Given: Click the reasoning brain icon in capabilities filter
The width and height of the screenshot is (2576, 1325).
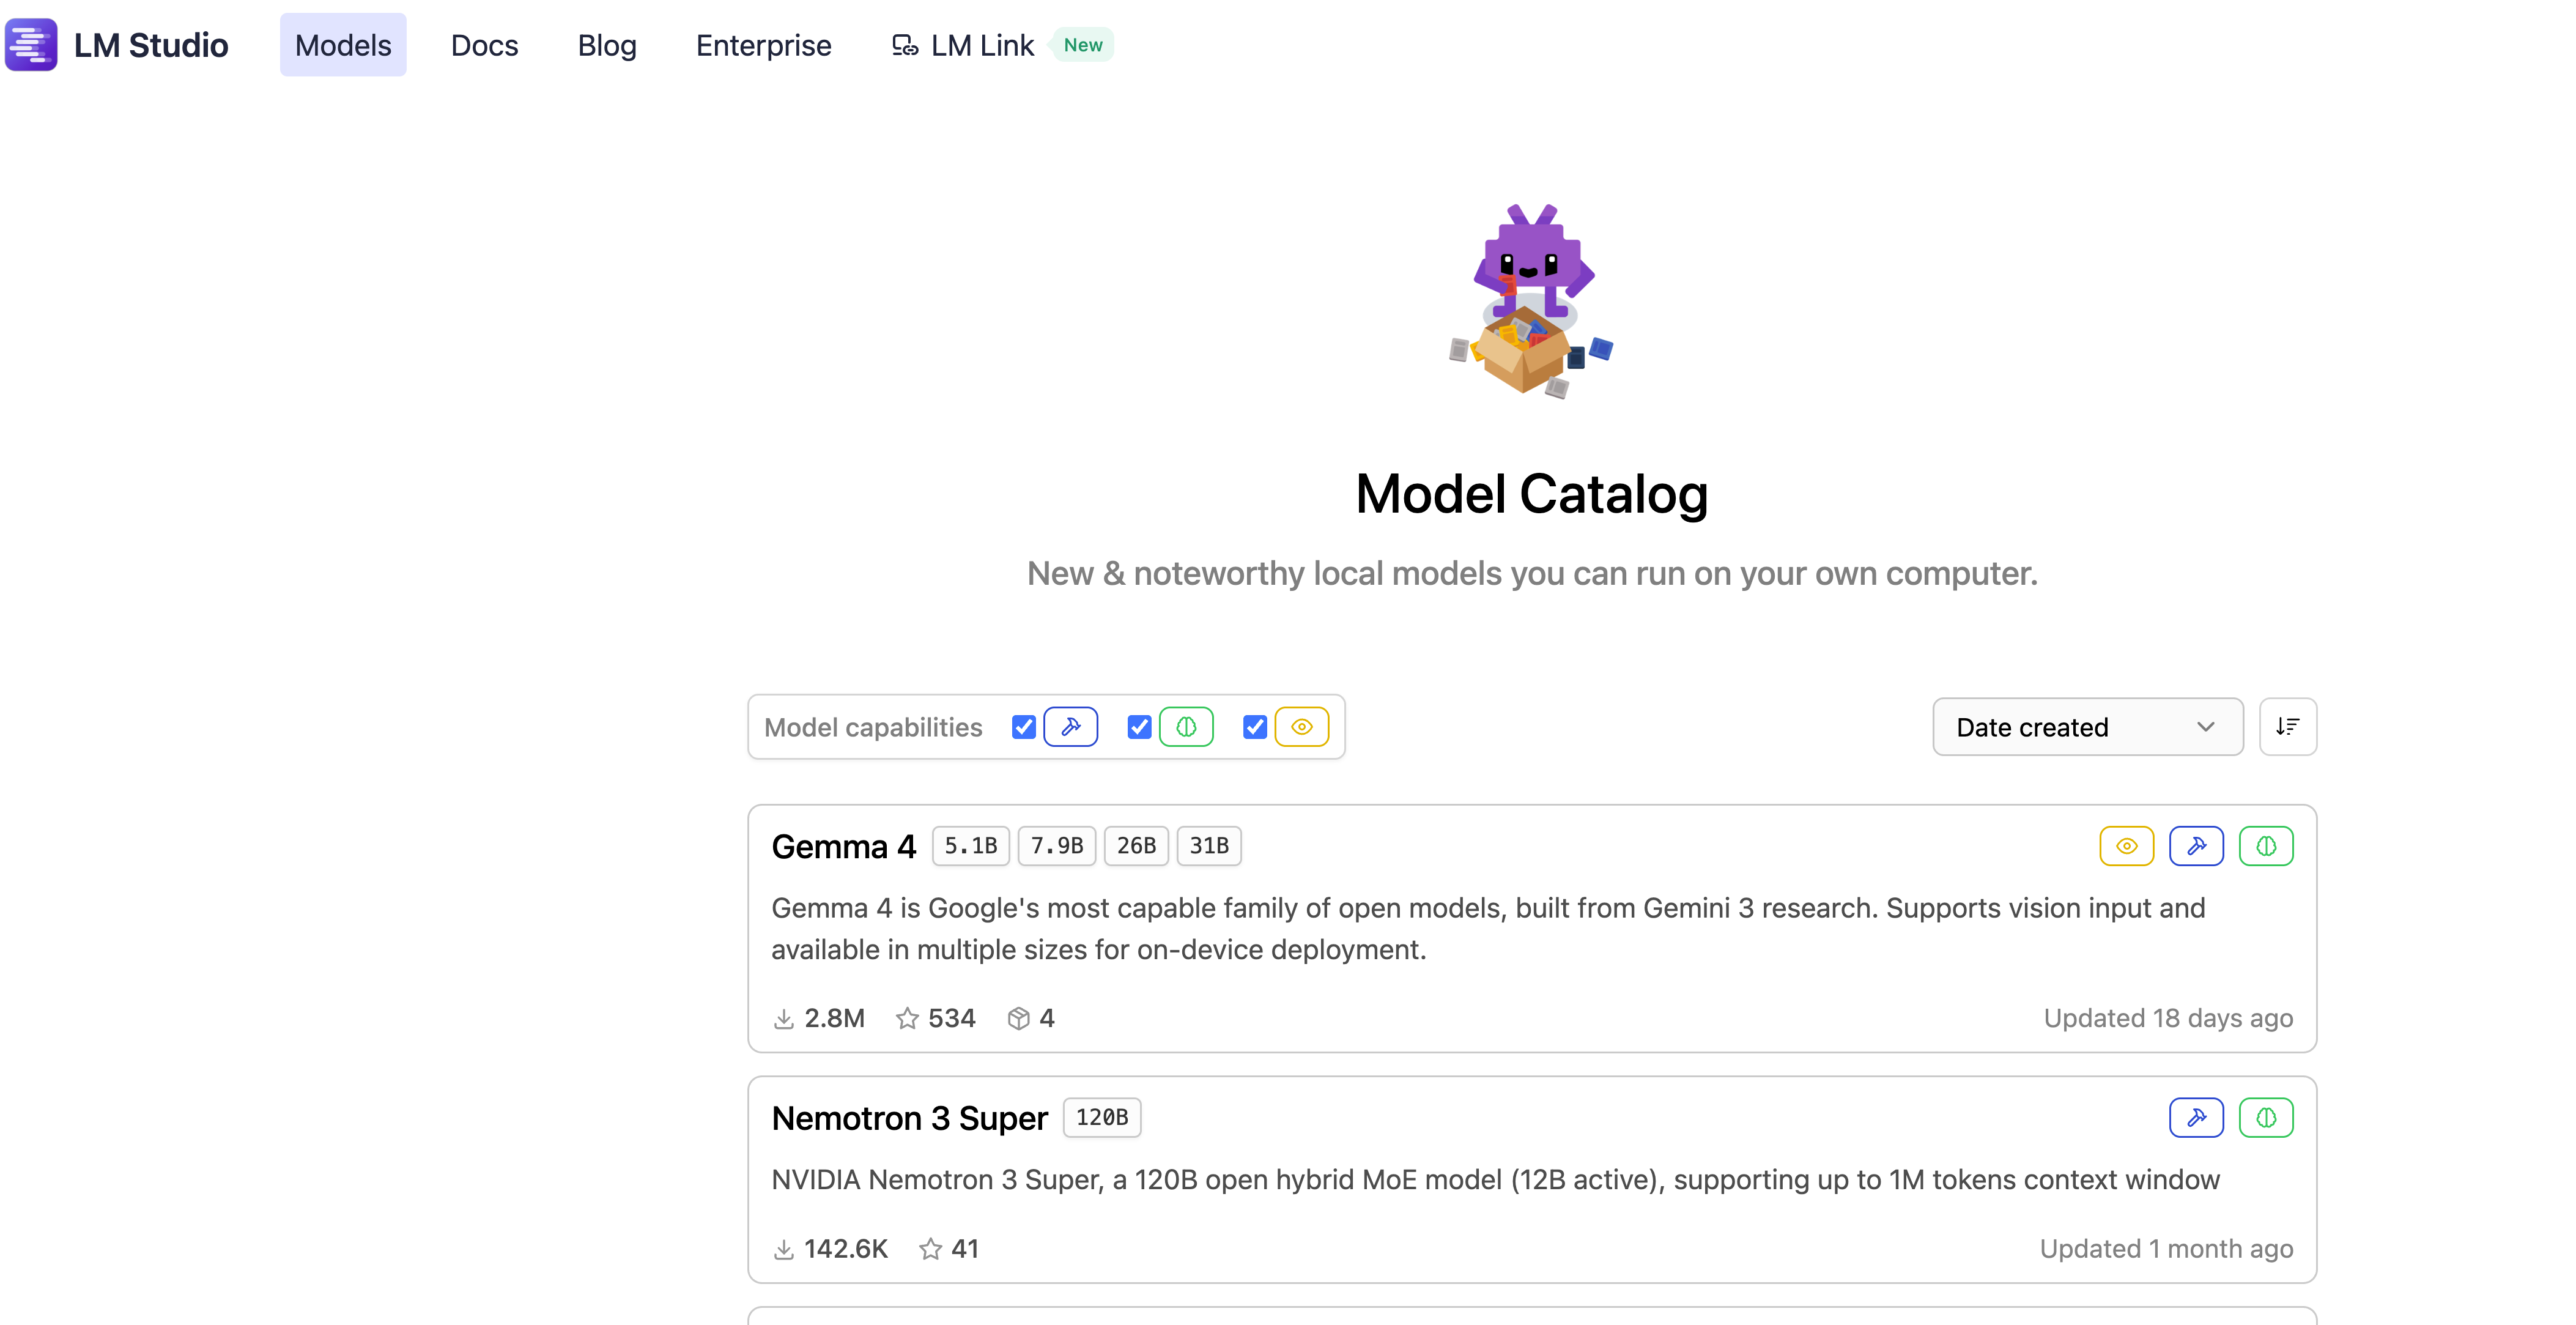Looking at the screenshot, I should pyautogui.click(x=1186, y=727).
